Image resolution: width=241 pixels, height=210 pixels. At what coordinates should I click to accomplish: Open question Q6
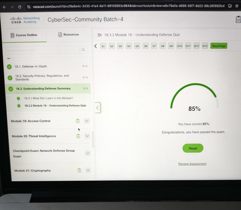146,46
